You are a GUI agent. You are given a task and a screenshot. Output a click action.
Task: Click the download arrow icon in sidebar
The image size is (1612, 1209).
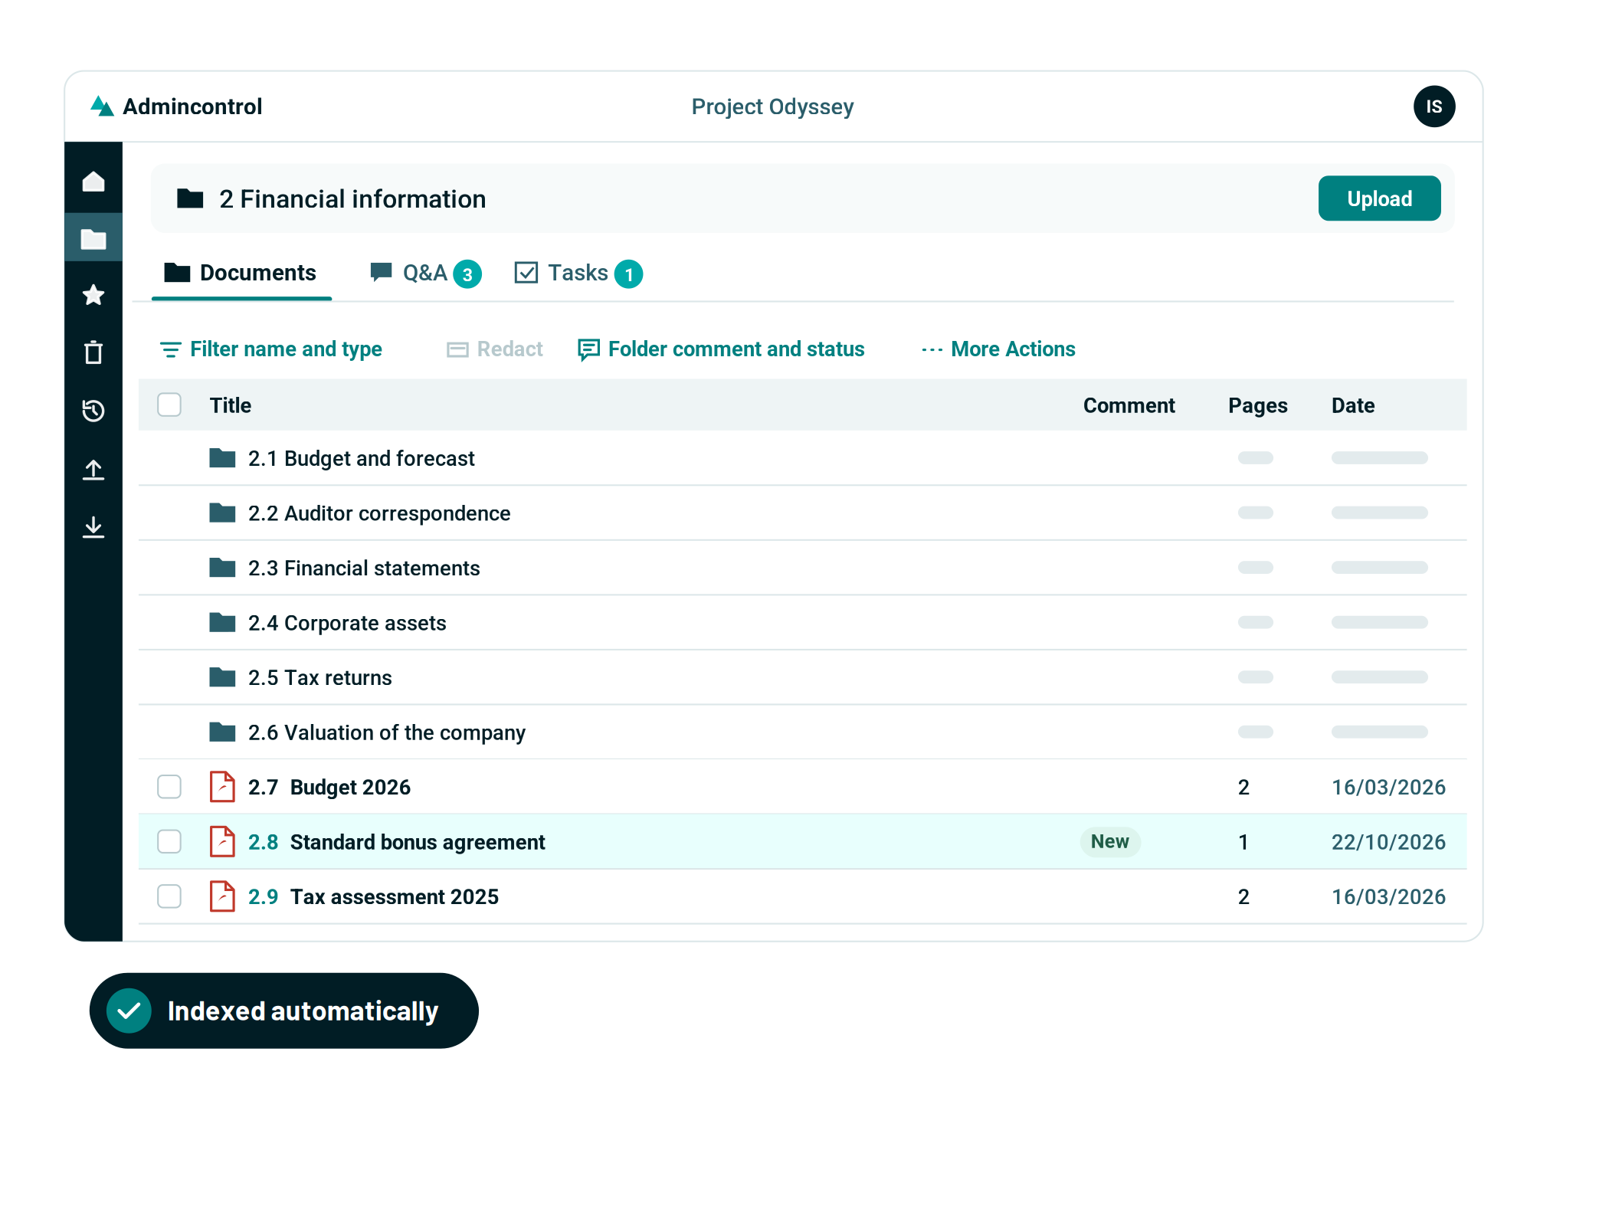click(x=93, y=527)
